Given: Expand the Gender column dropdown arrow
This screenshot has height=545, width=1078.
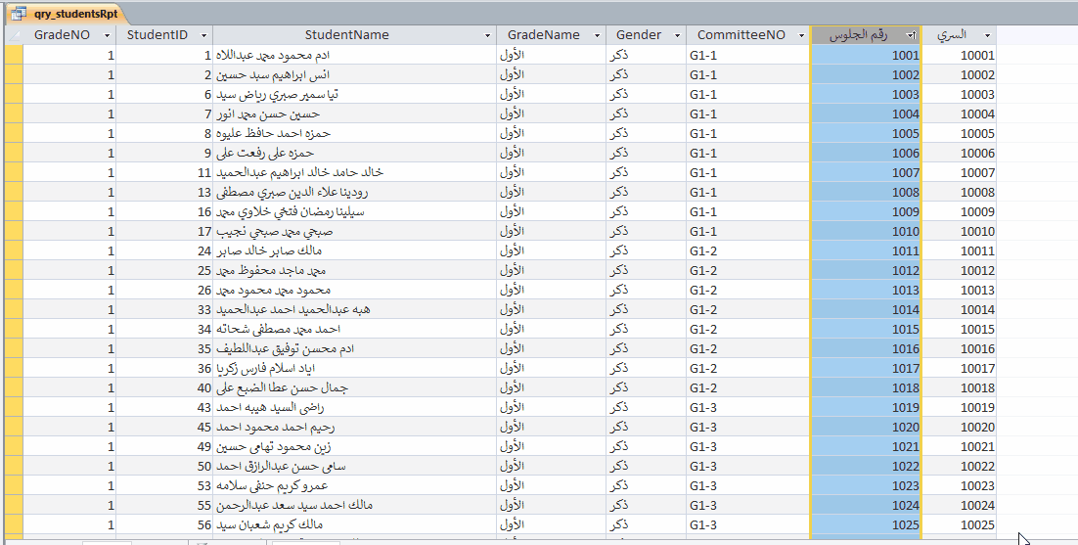Looking at the screenshot, I should [x=677, y=35].
